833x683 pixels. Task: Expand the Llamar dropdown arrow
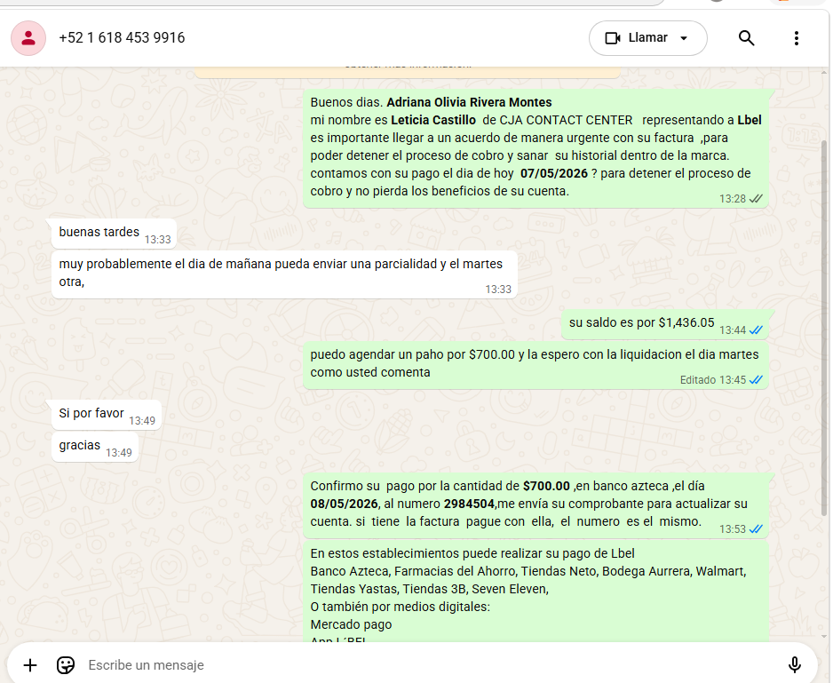tap(684, 38)
